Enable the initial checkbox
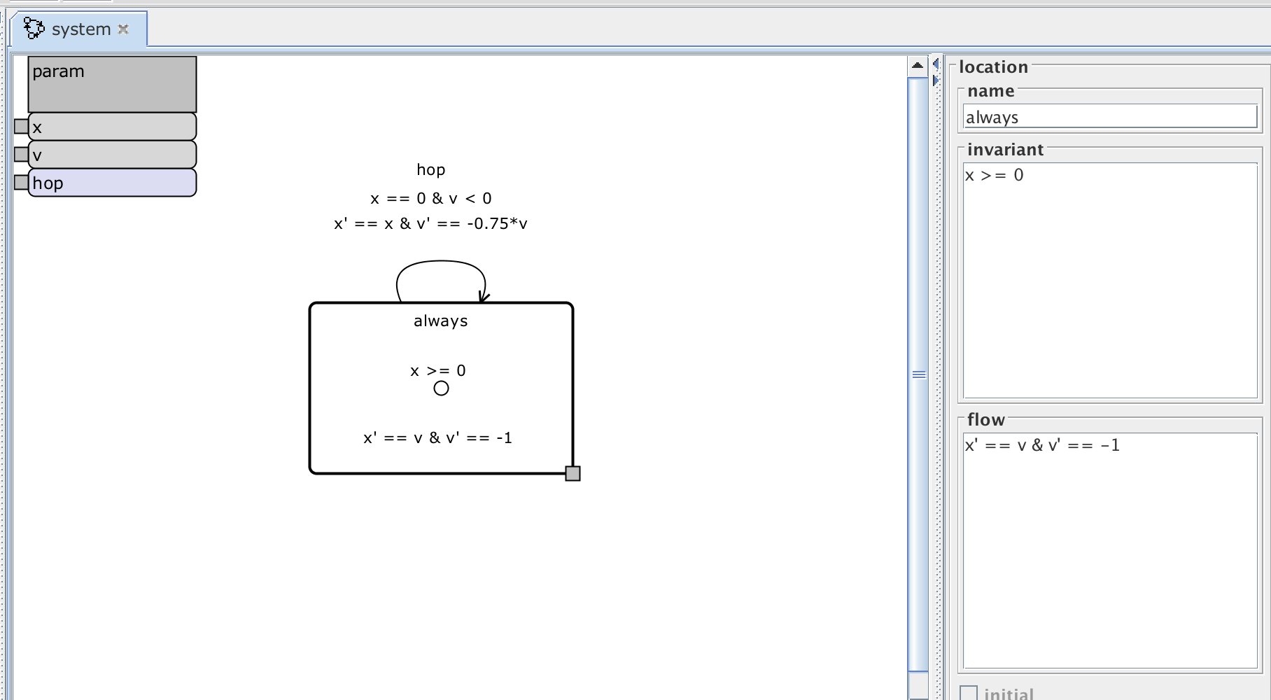The height and width of the screenshot is (700, 1271). pos(970,693)
